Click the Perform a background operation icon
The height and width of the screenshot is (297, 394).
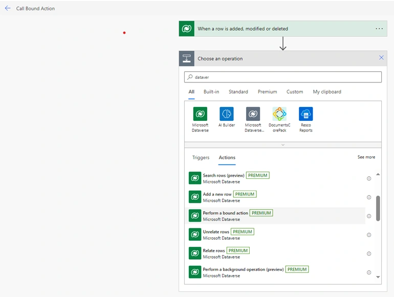[195, 272]
